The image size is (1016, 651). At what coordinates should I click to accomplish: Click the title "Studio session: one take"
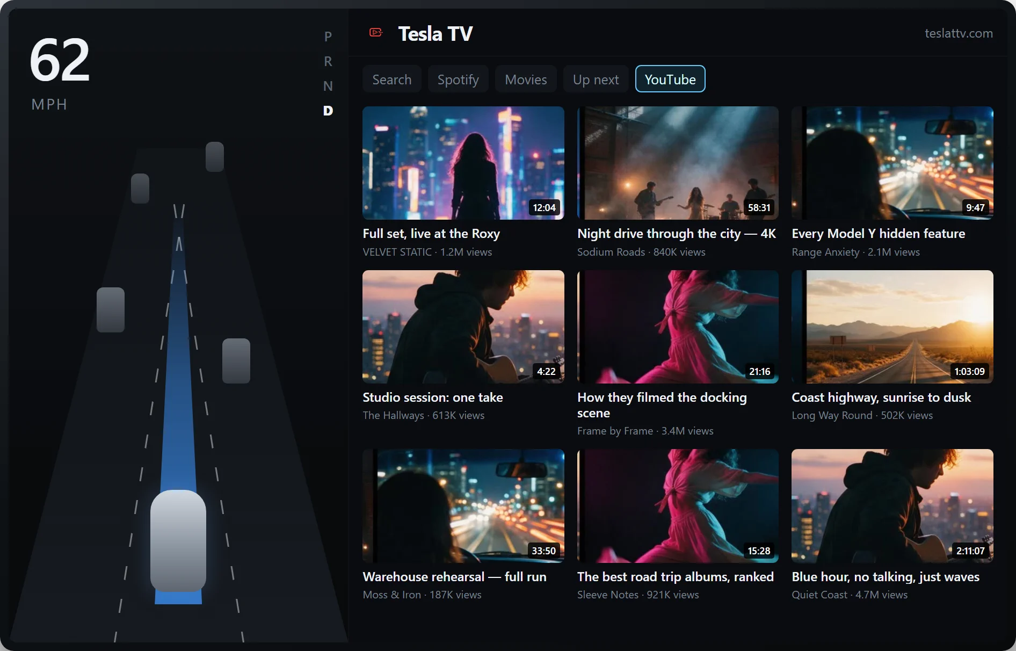click(433, 397)
